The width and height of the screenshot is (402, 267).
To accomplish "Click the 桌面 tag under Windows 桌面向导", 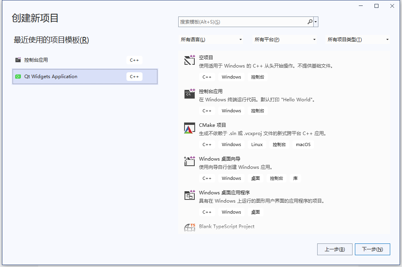I will 255,178.
